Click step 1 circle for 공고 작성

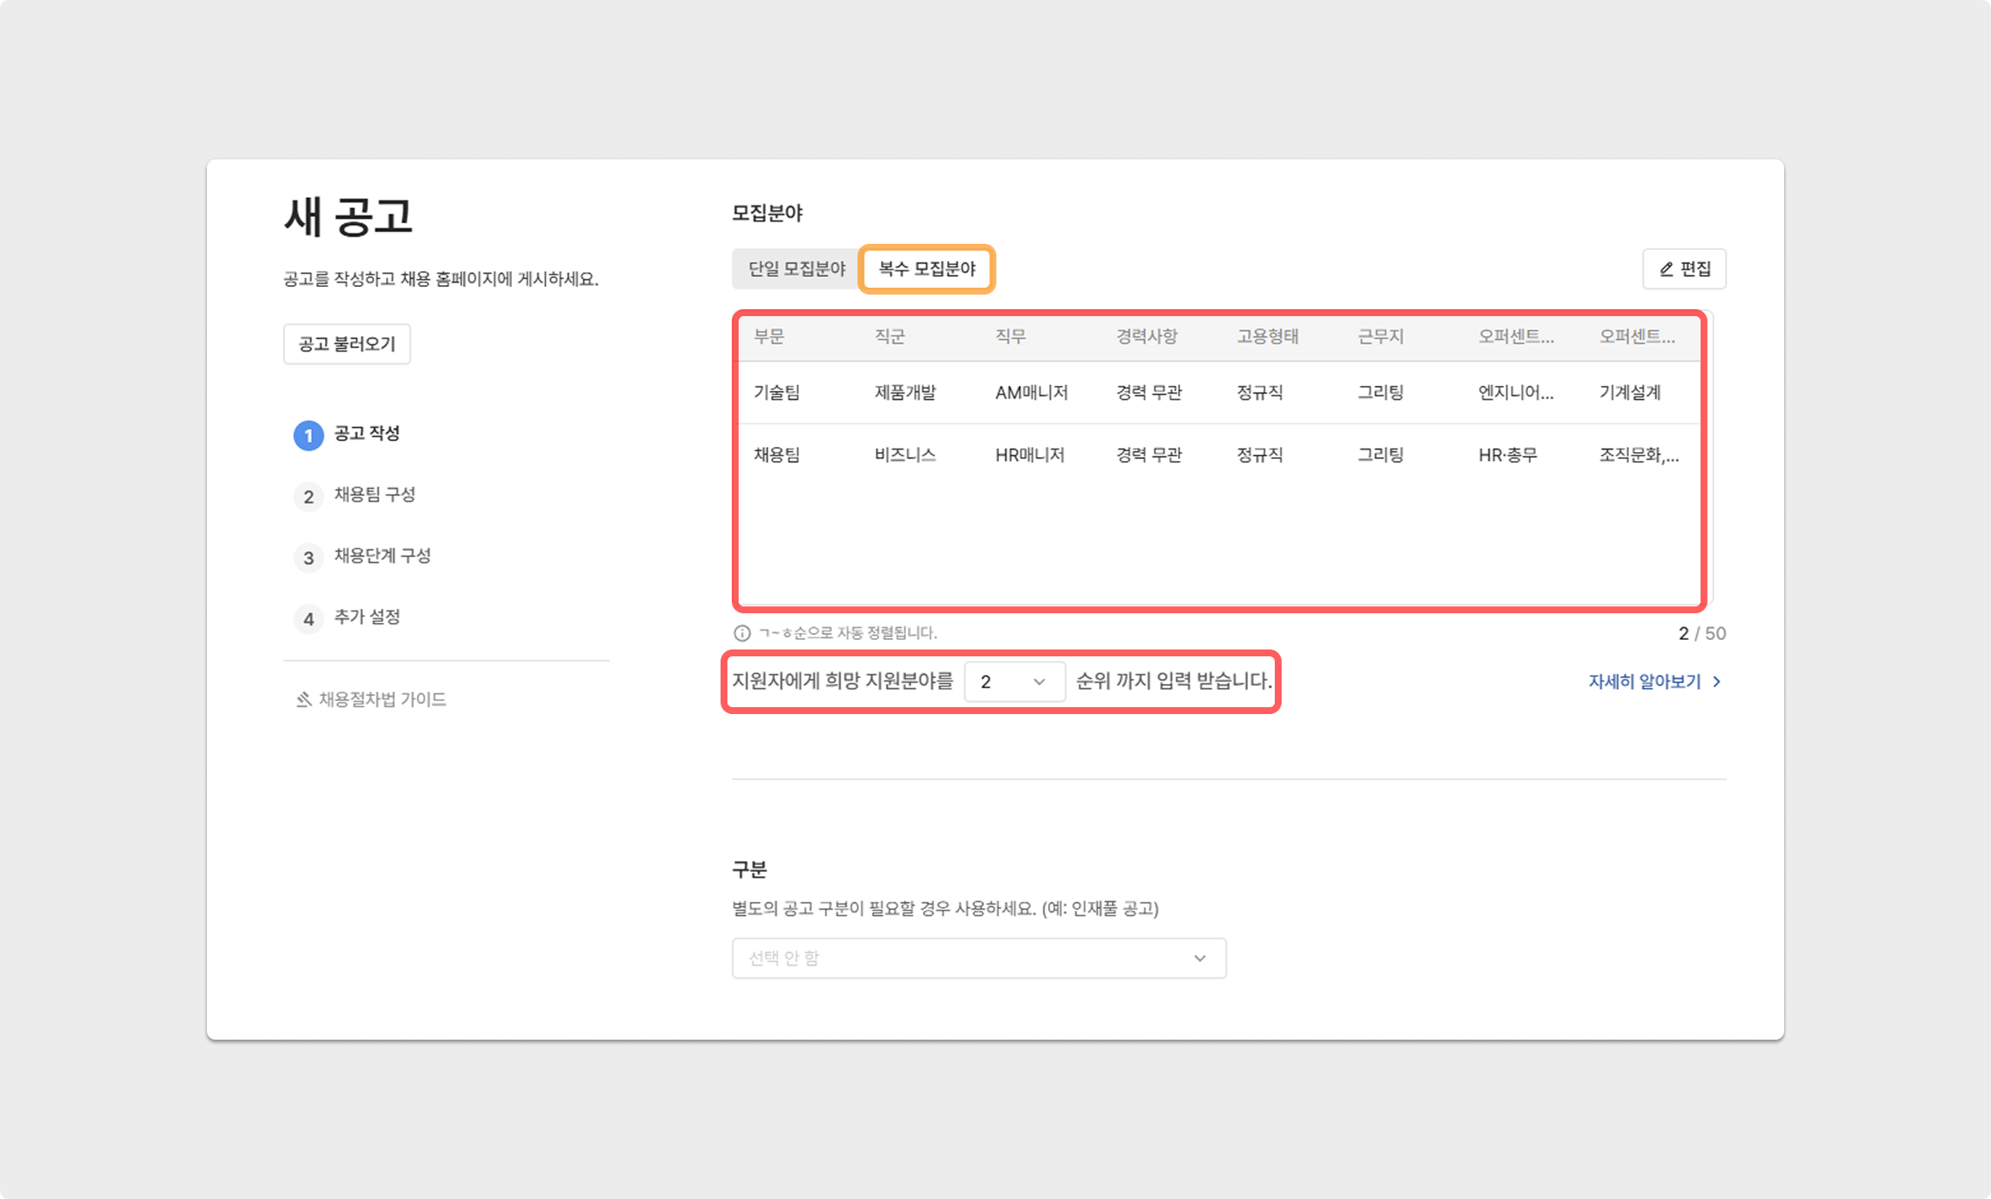point(309,435)
